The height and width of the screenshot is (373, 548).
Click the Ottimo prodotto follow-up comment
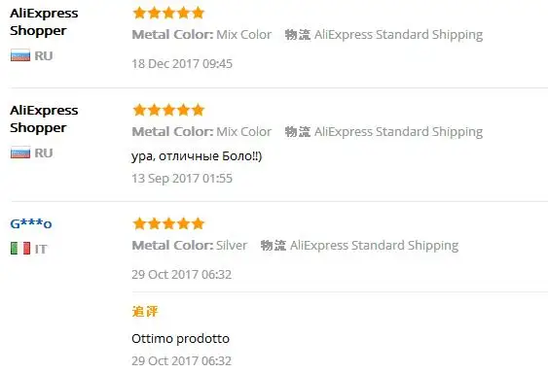[181, 338]
